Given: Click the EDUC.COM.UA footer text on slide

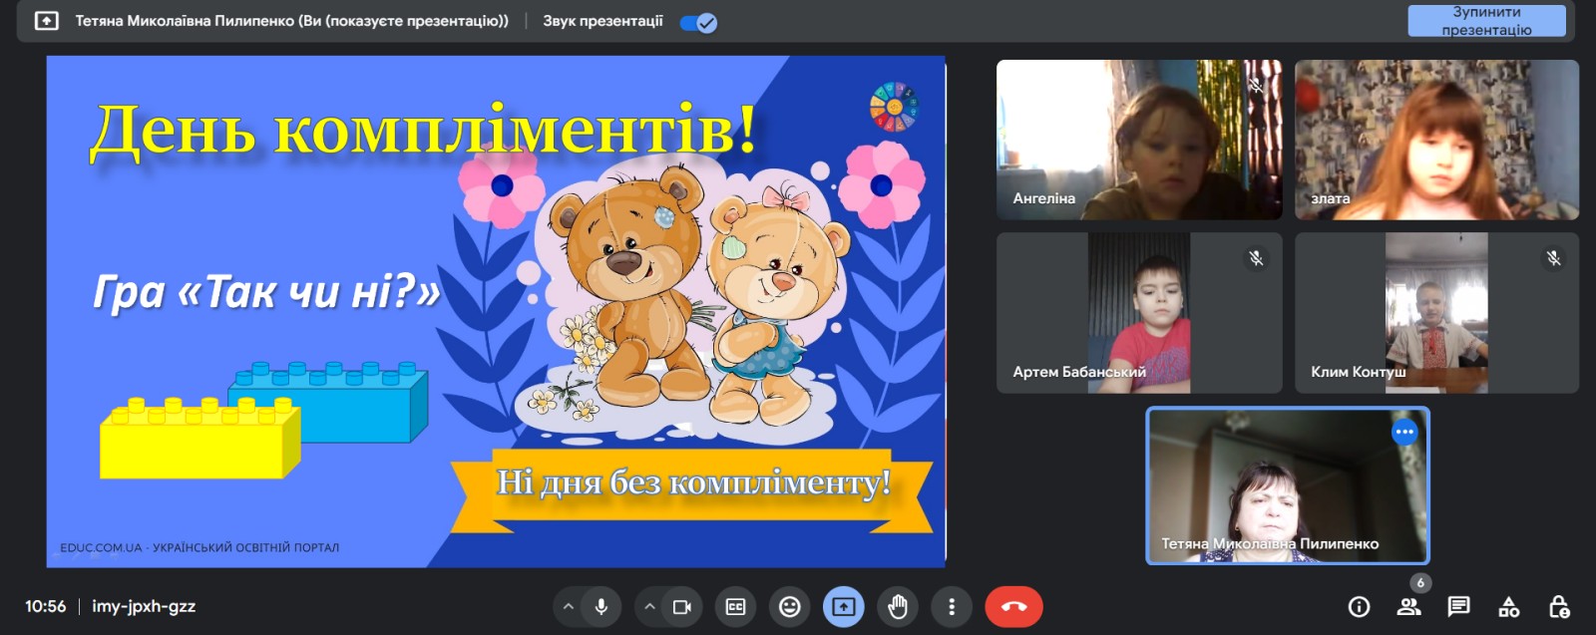Looking at the screenshot, I should (199, 547).
